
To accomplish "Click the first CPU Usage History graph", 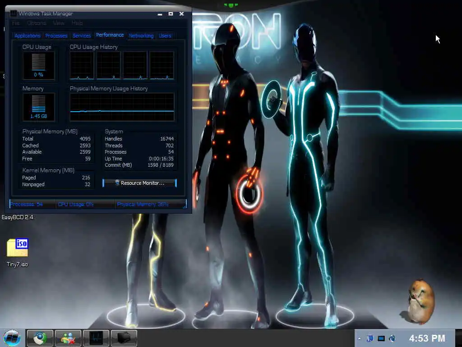I will pos(82,66).
